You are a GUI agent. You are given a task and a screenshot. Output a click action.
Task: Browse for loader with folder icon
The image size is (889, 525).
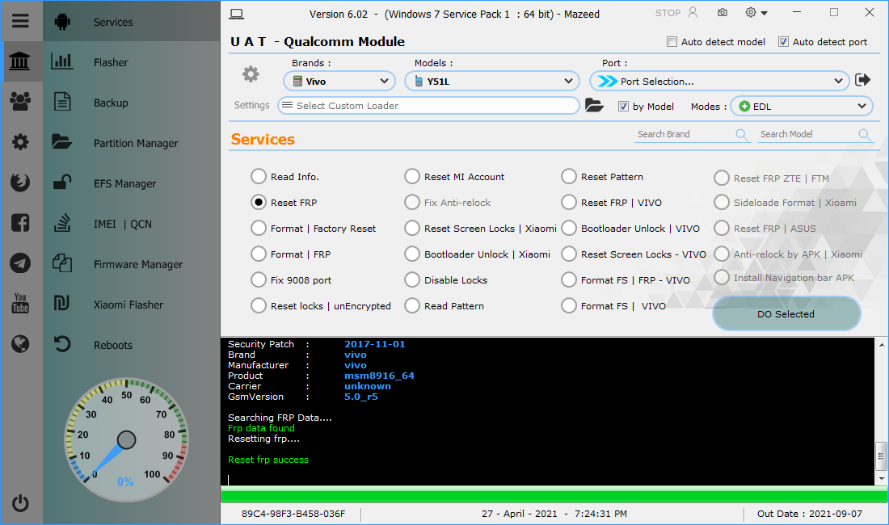(x=594, y=105)
